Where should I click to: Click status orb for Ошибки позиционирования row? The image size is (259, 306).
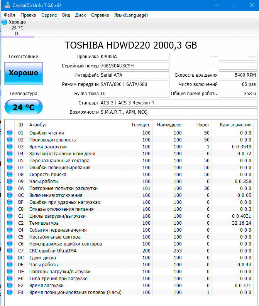pos(10,167)
